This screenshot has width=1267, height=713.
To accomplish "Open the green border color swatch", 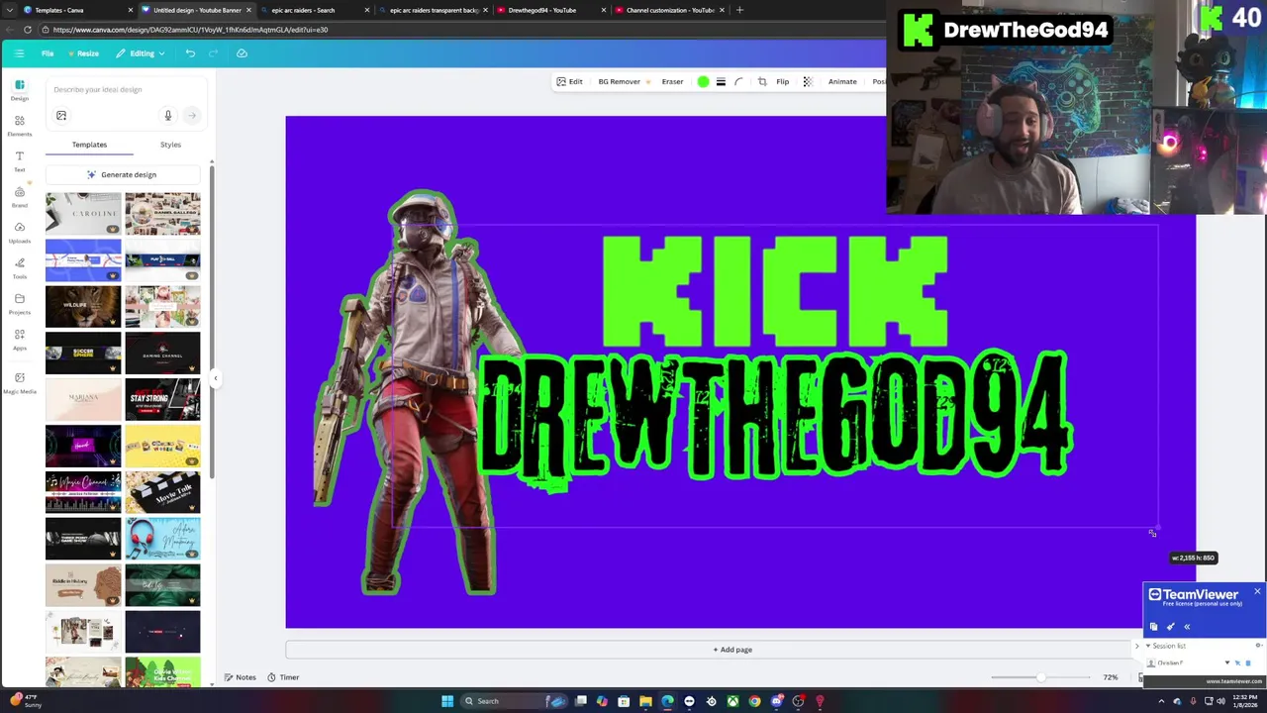I will coord(703,82).
